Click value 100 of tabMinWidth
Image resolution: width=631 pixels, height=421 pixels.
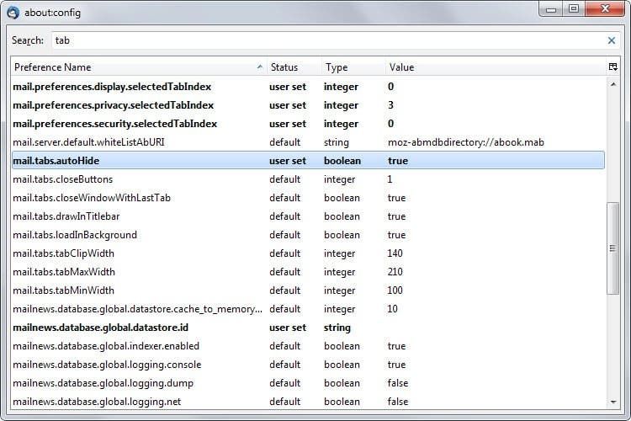point(395,290)
